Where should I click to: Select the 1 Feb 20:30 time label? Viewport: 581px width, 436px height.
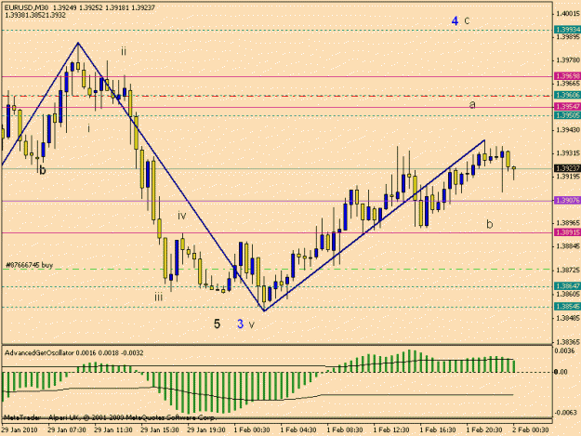[x=484, y=430]
